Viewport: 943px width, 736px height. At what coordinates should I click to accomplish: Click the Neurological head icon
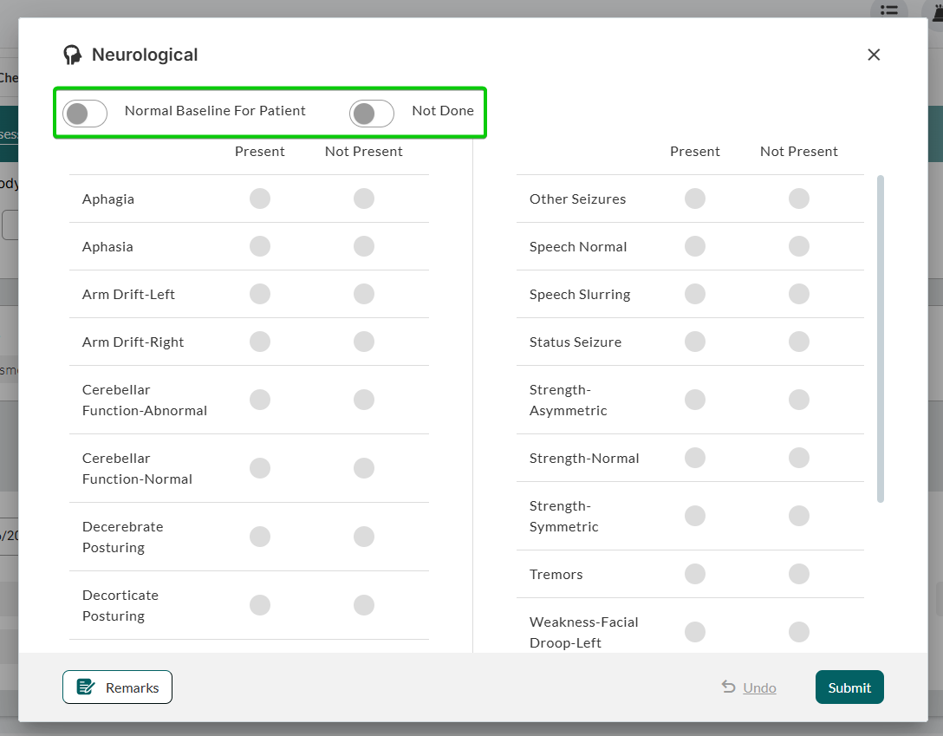(x=73, y=55)
